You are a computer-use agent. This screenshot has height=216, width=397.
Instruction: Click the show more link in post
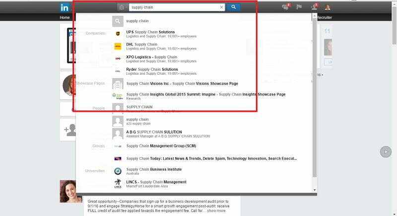pyautogui.click(x=216, y=211)
